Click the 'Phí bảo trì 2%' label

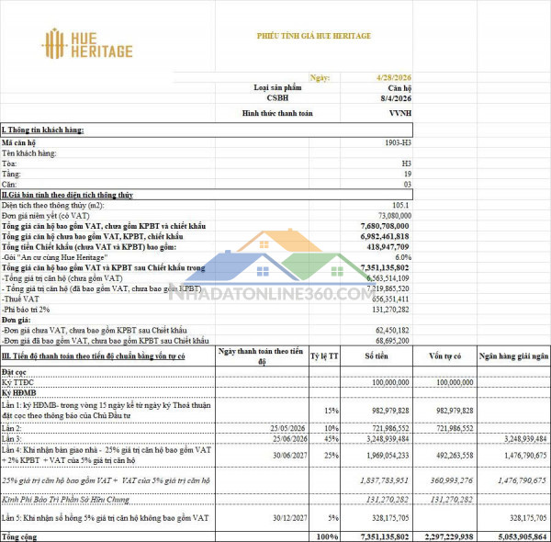click(26, 310)
